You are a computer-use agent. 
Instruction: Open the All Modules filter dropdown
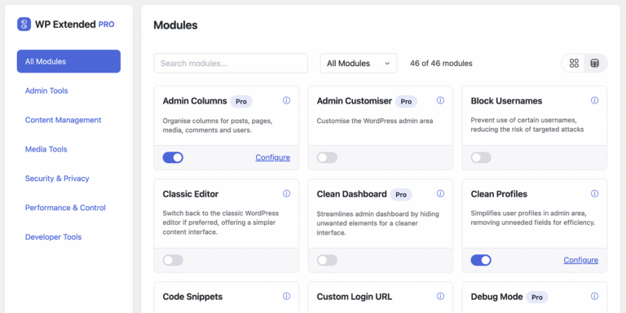click(x=359, y=64)
